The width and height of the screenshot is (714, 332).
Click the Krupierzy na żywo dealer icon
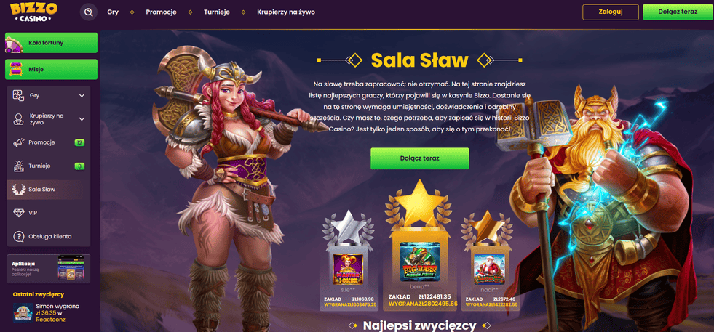coord(19,118)
